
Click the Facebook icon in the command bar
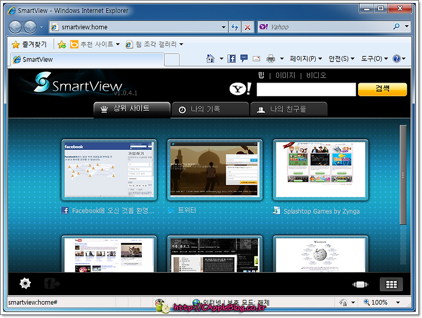(x=231, y=59)
